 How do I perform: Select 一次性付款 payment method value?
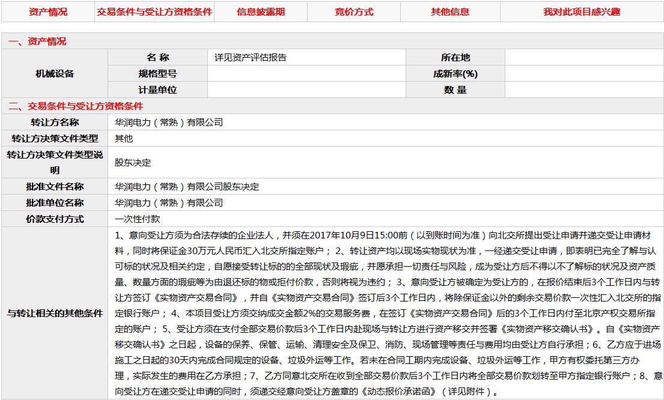point(137,219)
